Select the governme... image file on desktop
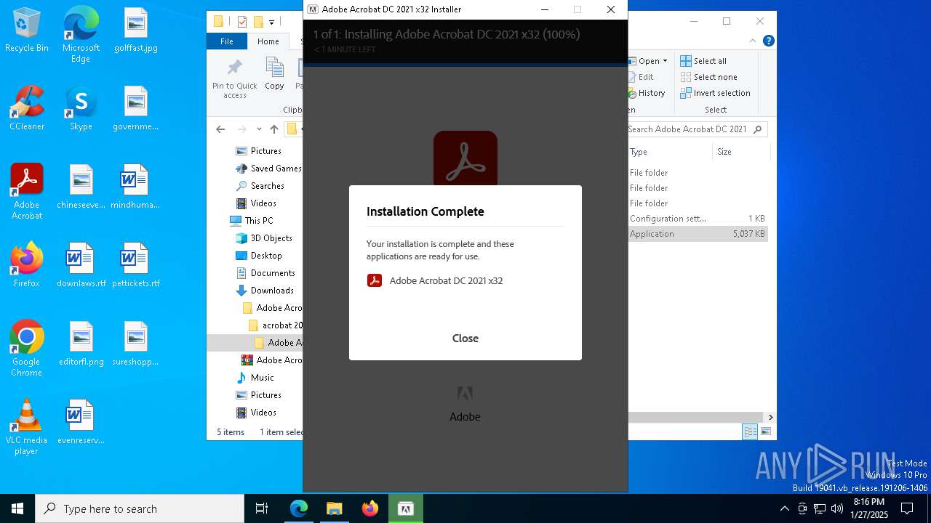The height and width of the screenshot is (523, 931). coord(136,108)
